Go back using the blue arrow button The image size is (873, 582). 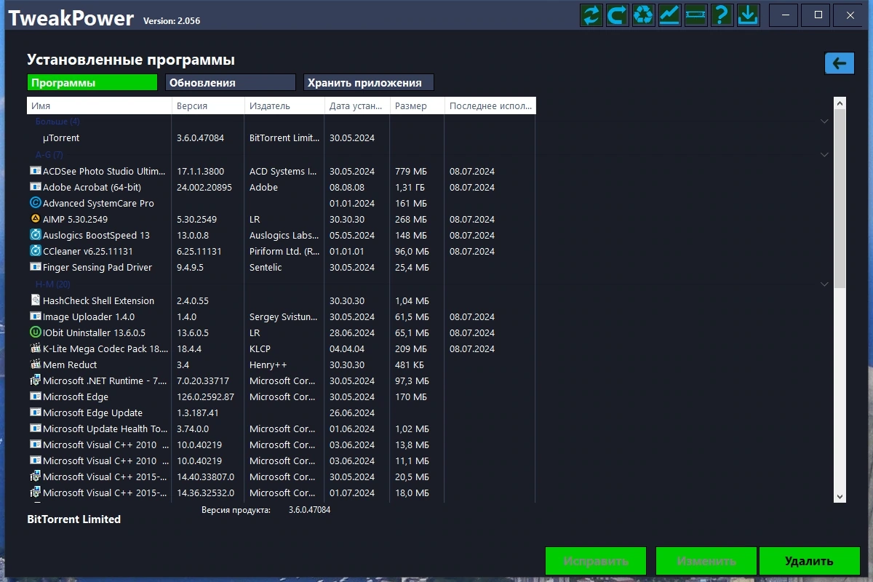click(x=840, y=63)
